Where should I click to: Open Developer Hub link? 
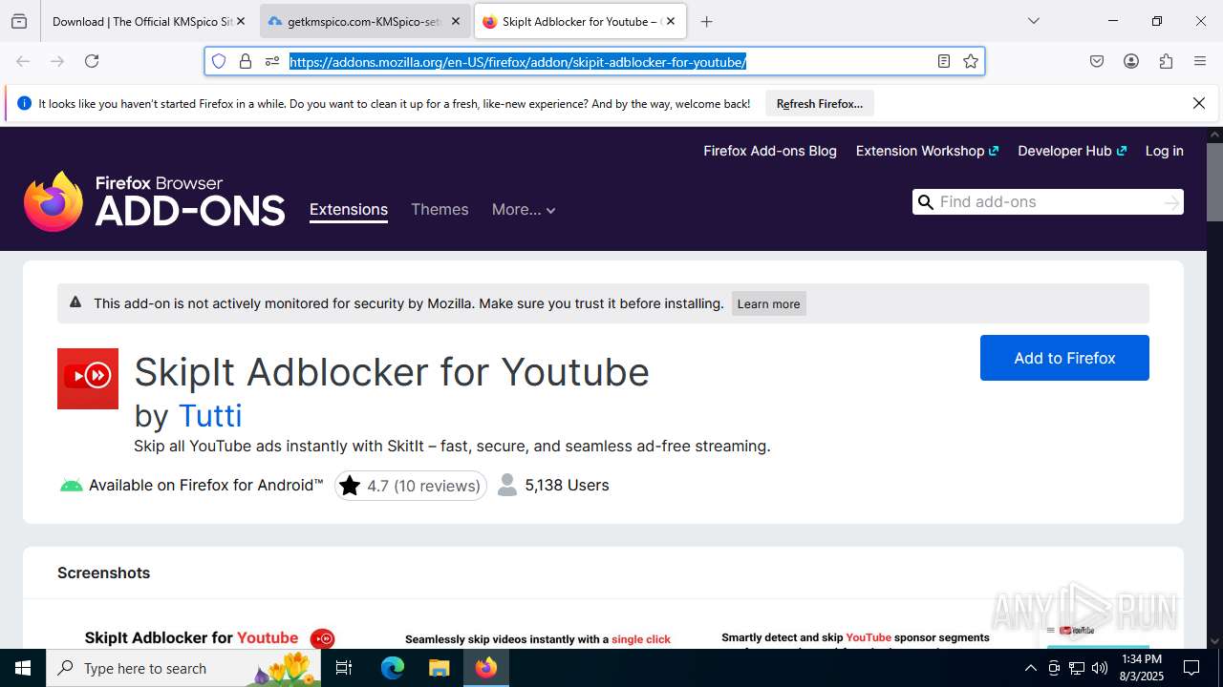[1072, 151]
